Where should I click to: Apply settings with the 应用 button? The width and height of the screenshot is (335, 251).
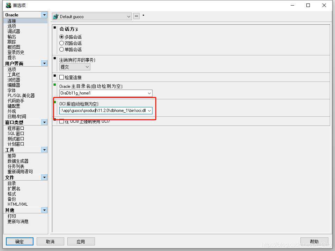(x=81, y=241)
